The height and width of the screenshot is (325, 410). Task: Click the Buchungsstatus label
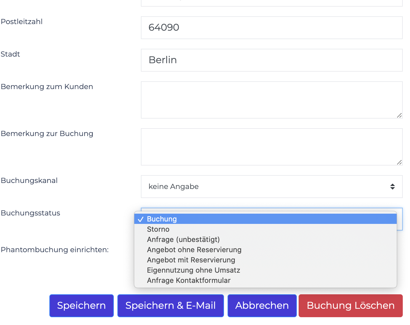[x=30, y=213]
